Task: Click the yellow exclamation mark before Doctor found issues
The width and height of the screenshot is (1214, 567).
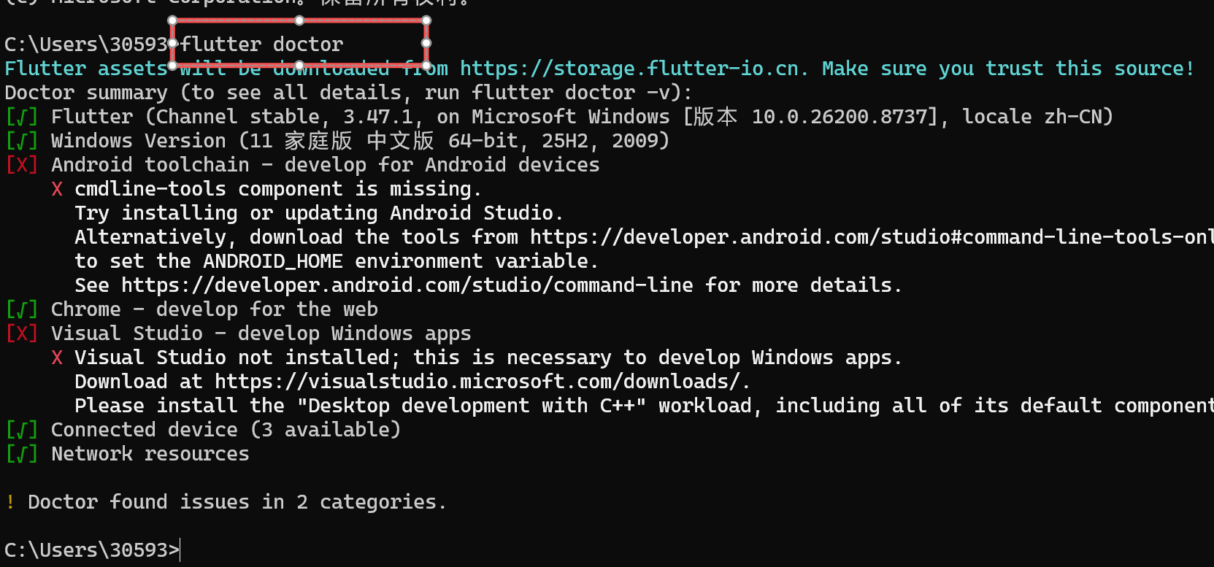Action: click(x=10, y=502)
